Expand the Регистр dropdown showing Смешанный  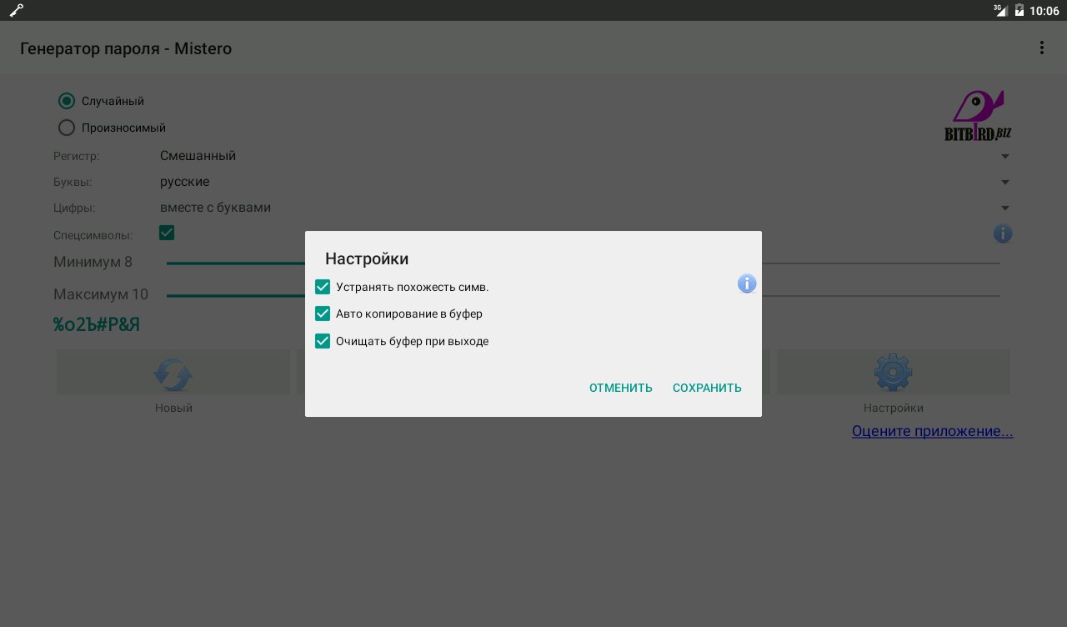[584, 156]
